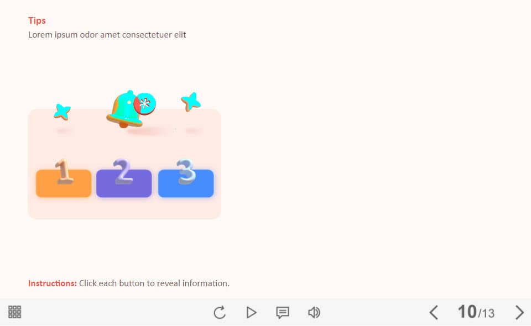Select the orange button numbered 1
The image size is (531, 326).
point(64,183)
